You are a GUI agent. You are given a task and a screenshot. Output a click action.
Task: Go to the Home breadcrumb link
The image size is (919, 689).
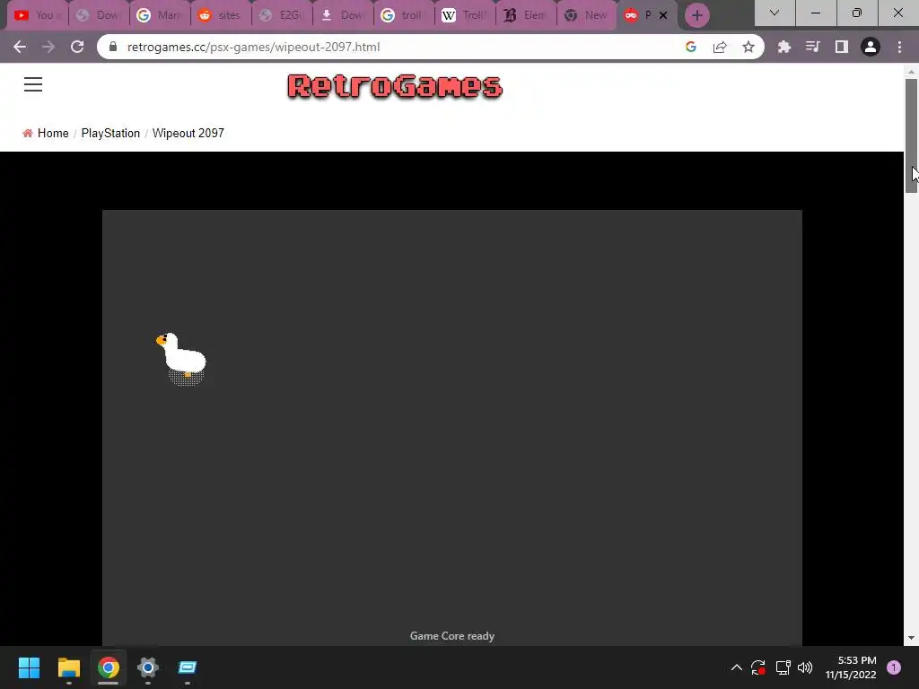[53, 133]
